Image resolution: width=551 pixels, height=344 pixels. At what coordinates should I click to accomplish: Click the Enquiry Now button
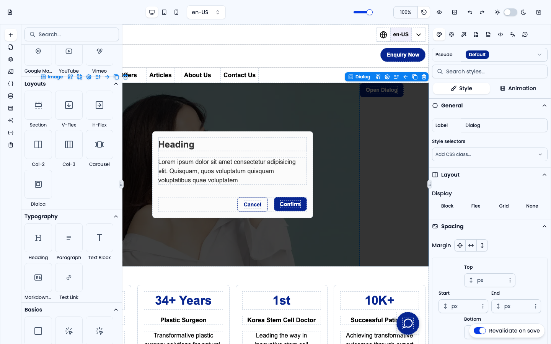tap(403, 55)
